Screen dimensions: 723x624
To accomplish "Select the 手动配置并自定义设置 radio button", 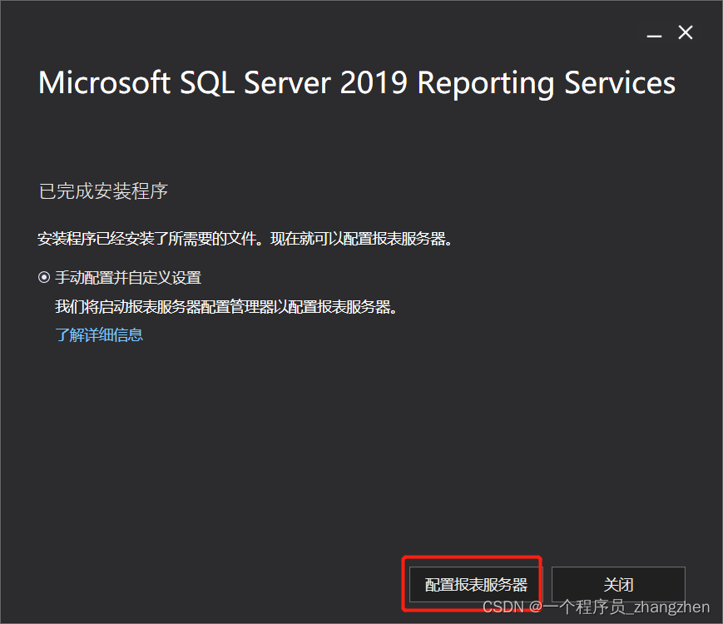I will [44, 278].
